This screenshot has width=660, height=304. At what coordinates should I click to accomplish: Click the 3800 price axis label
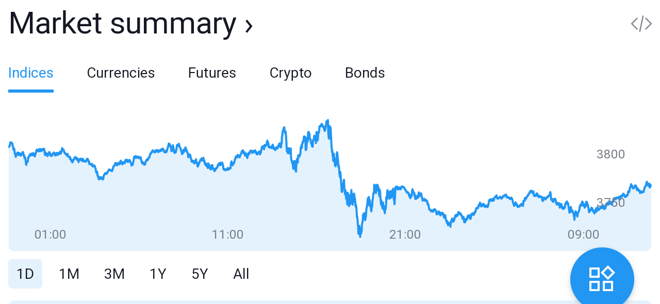pyautogui.click(x=610, y=154)
